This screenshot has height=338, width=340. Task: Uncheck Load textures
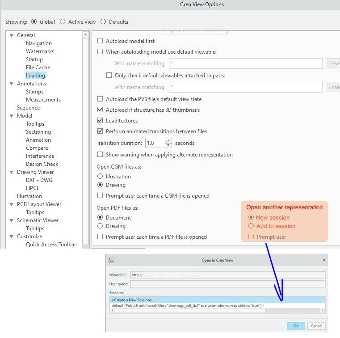[100, 120]
